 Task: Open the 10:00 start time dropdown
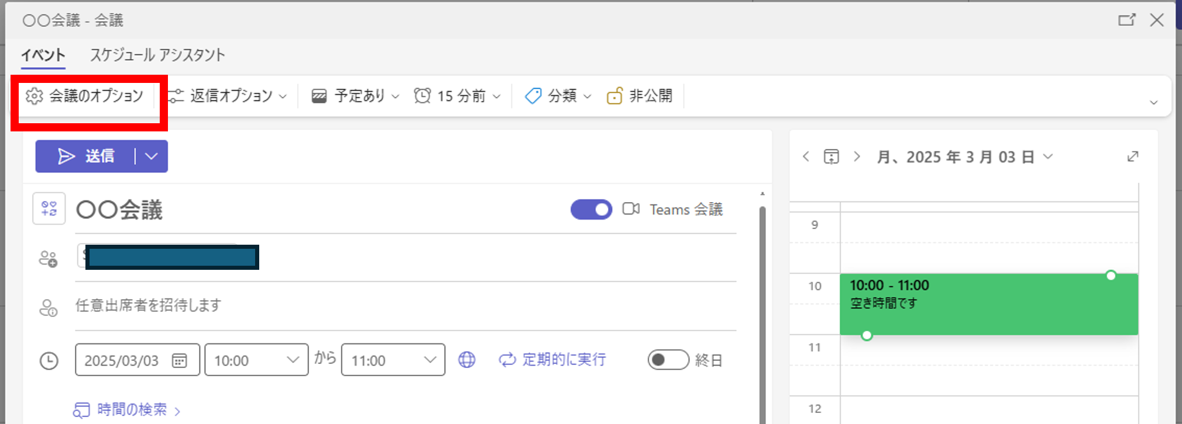[256, 360]
